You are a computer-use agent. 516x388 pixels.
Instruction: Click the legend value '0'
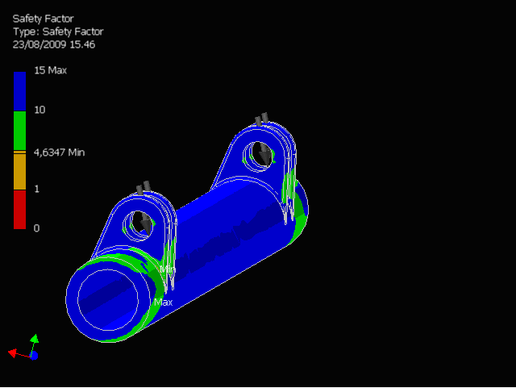click(x=36, y=228)
